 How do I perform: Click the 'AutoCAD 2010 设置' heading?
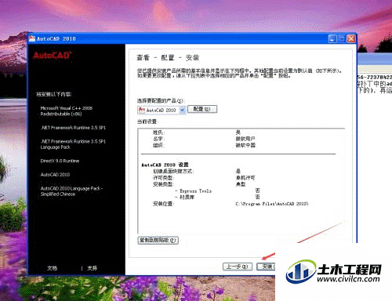pyautogui.click(x=165, y=165)
